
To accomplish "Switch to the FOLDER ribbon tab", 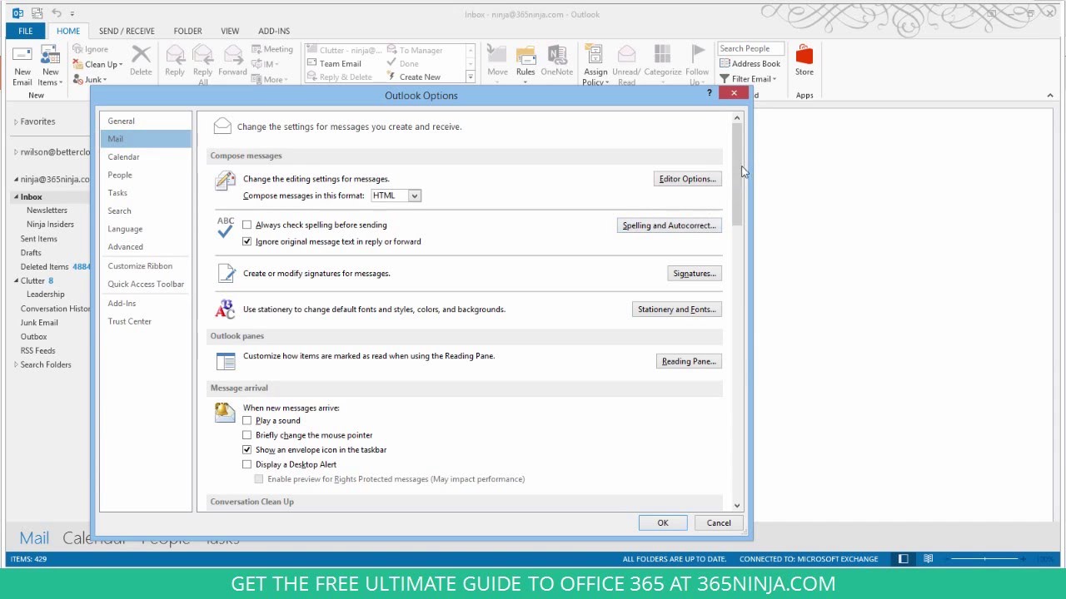I will point(187,31).
